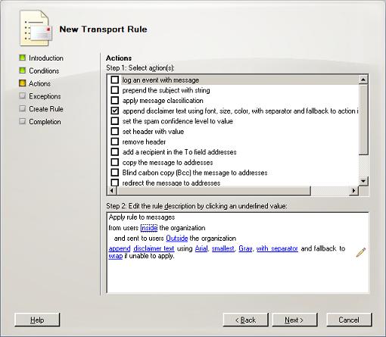Click the Next button
Screen dimensions: 386x337
294,320
